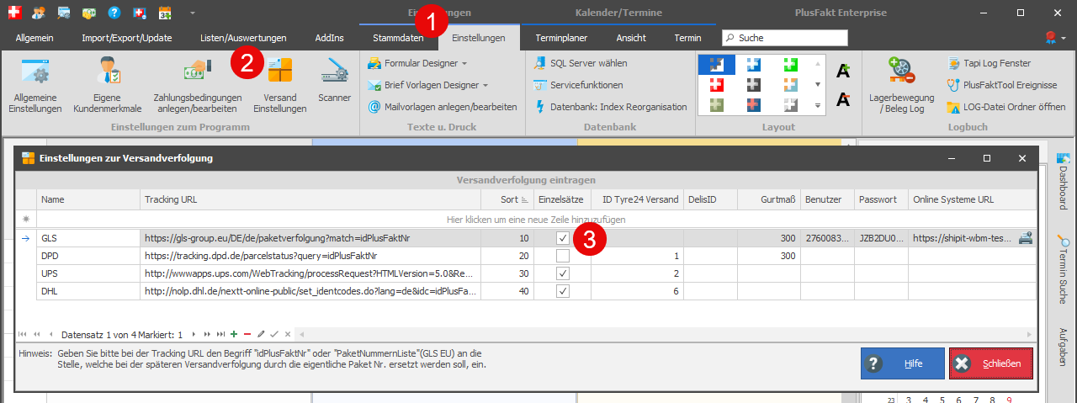The width and height of the screenshot is (1077, 403).
Task: Select the DPD name cell
Action: [88, 256]
